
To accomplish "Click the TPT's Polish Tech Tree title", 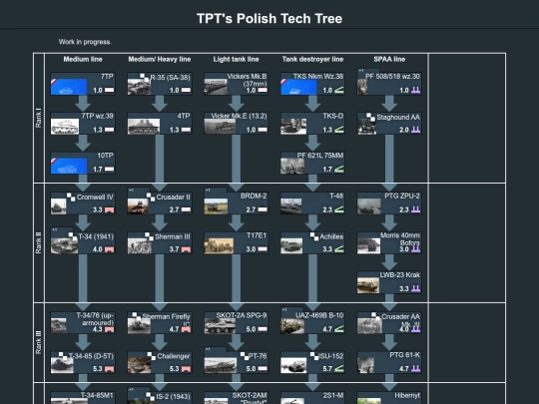I will pos(269,19).
